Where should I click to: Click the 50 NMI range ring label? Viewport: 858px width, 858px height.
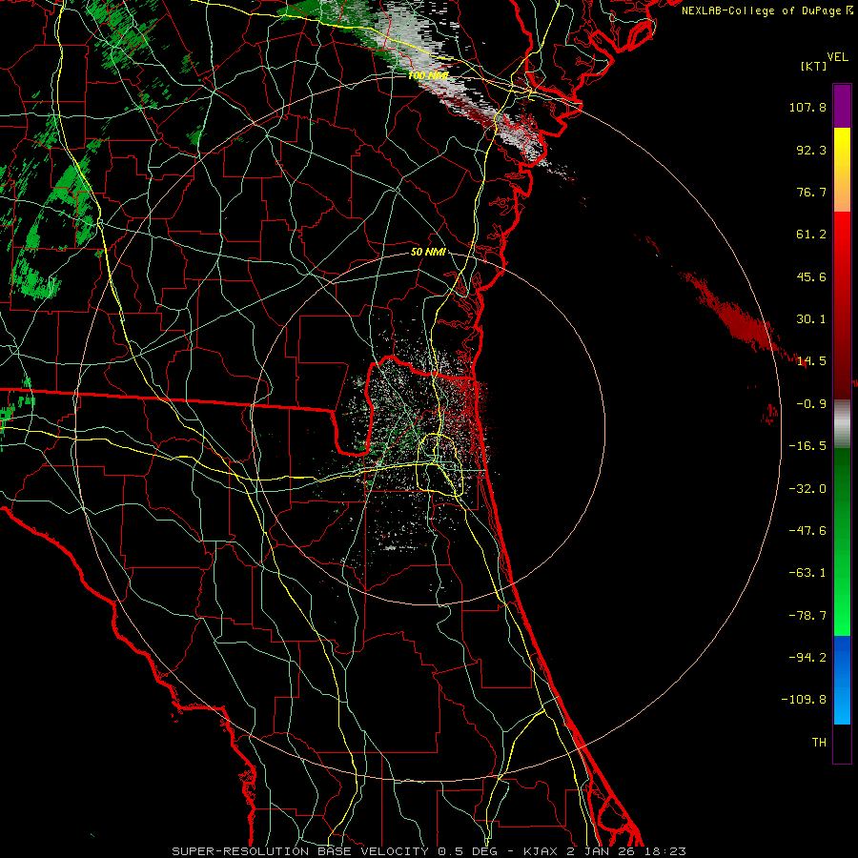click(428, 252)
